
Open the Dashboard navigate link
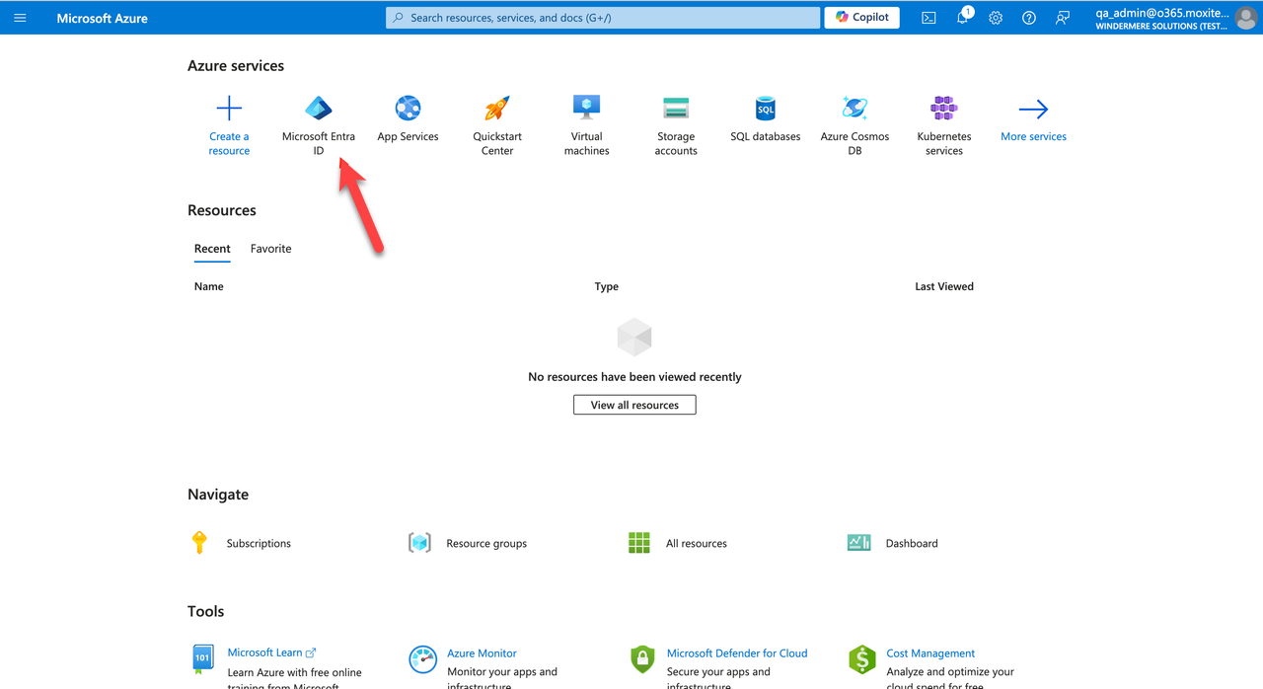click(x=912, y=543)
